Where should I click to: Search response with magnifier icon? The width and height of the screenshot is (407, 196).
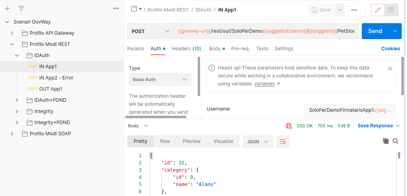(x=395, y=141)
